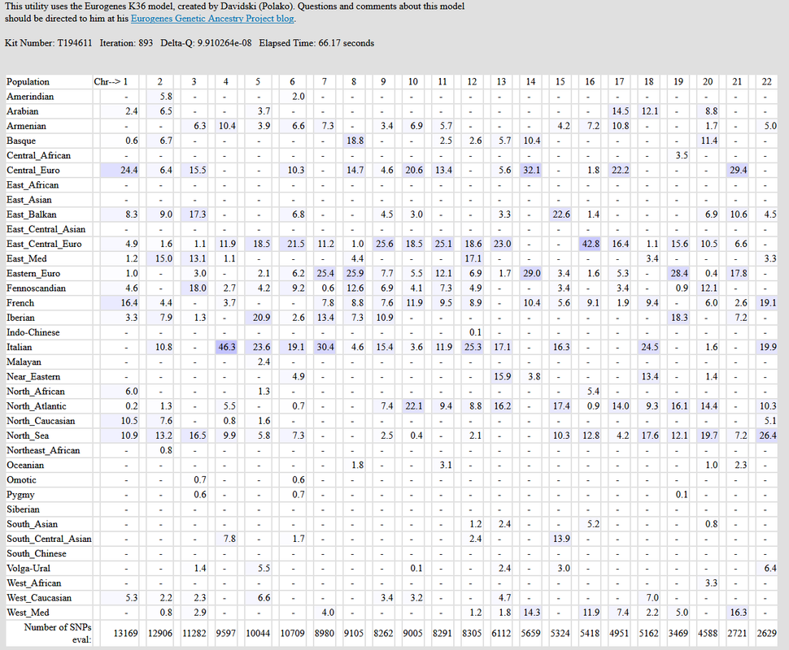Click the Omotic row label

click(22, 480)
